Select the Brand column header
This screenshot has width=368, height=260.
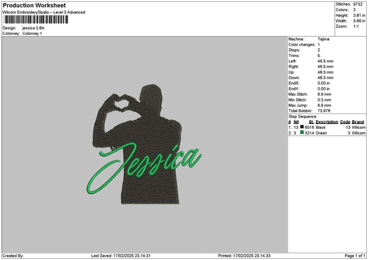pyautogui.click(x=358, y=122)
